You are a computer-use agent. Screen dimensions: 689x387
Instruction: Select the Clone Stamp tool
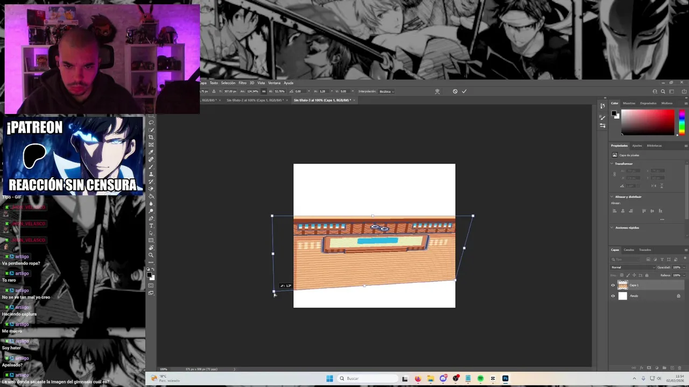point(151,174)
